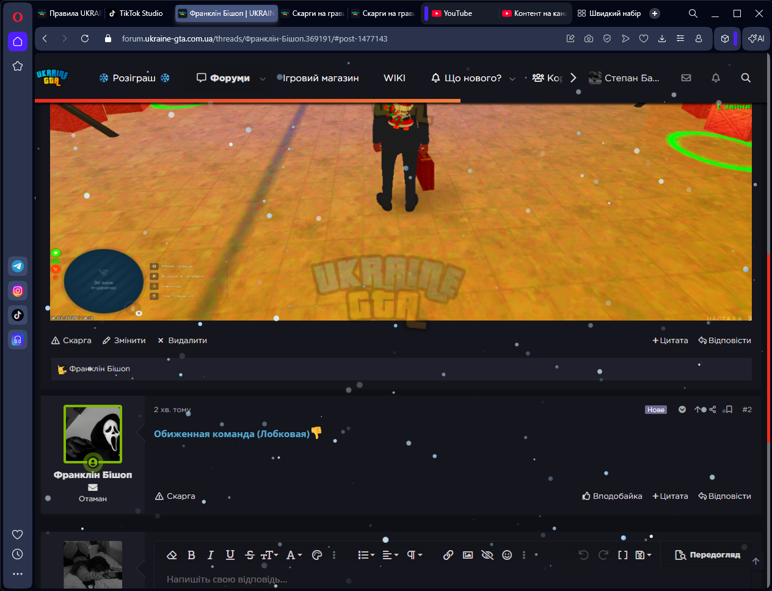The image size is (772, 591).
Task: Add page to bookmarks with heart icon
Action: pos(644,38)
